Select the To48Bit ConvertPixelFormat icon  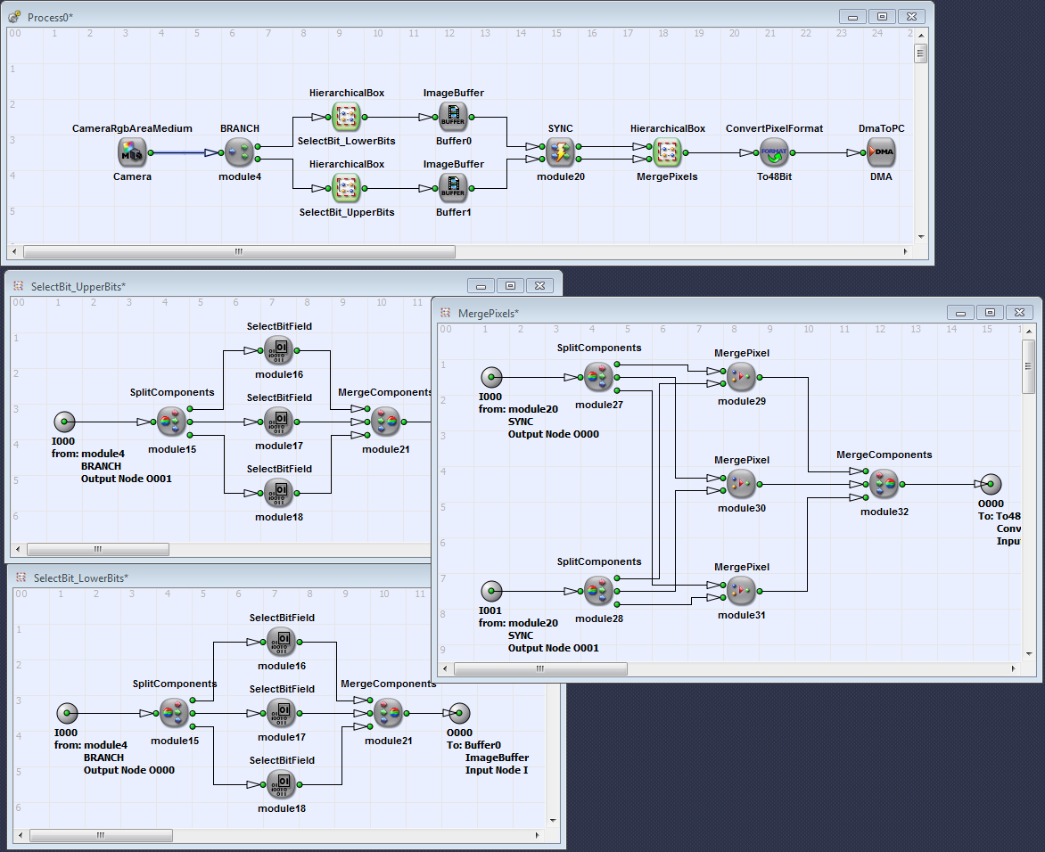[774, 152]
